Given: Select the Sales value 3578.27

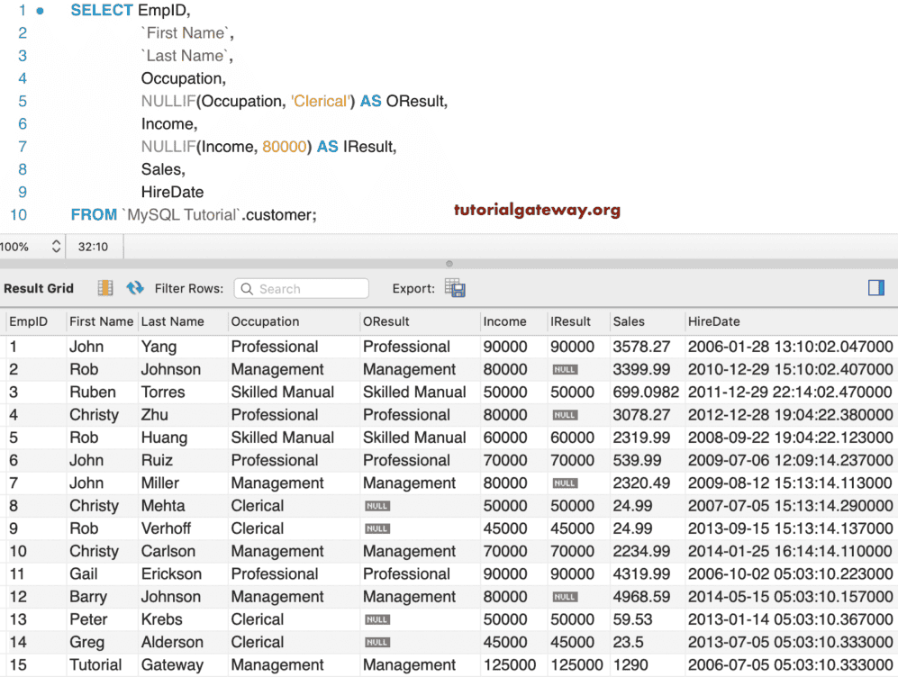Looking at the screenshot, I should [x=641, y=347].
